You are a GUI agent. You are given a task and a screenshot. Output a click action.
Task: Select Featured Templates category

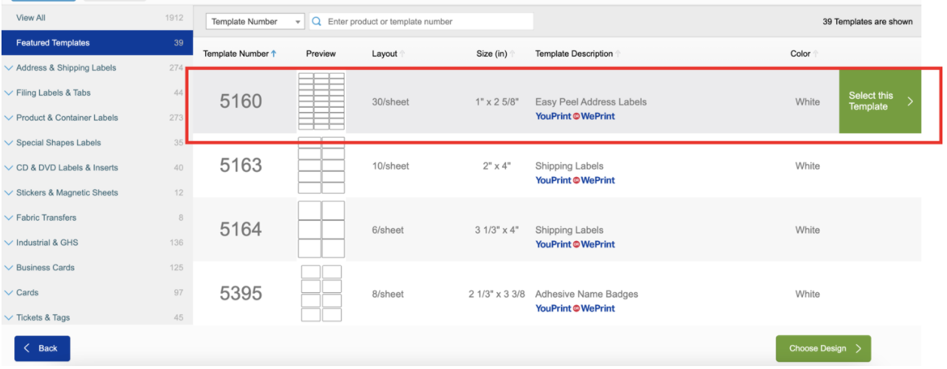(x=97, y=43)
